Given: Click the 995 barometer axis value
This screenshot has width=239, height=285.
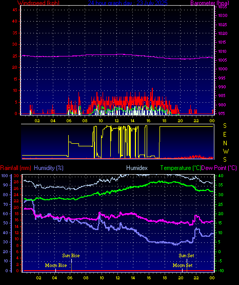Looking at the screenshot, I should [222, 78].
